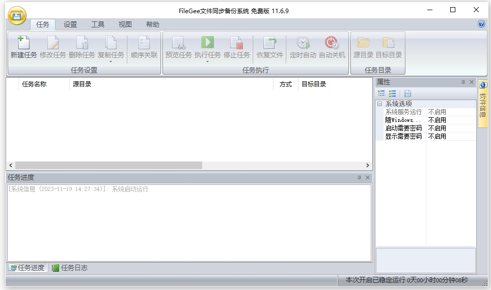This screenshot has width=491, height=290.
Task: Click the alphabetical list icon in 属性 panel
Action: point(392,93)
